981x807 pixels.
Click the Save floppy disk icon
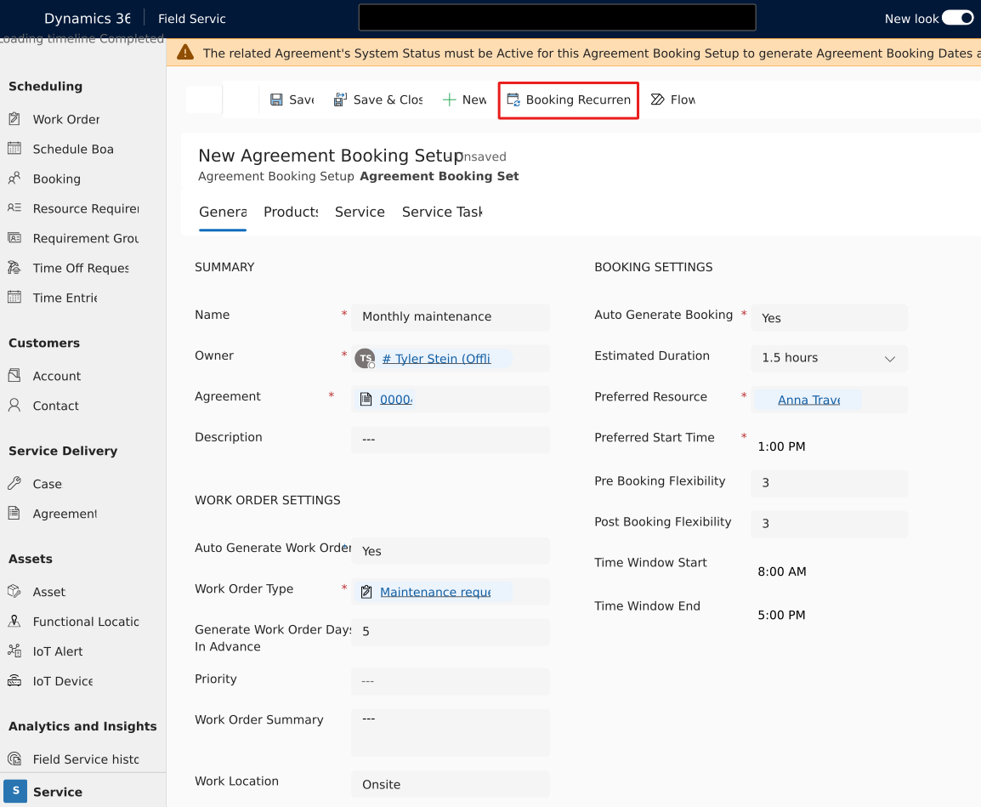coord(276,99)
